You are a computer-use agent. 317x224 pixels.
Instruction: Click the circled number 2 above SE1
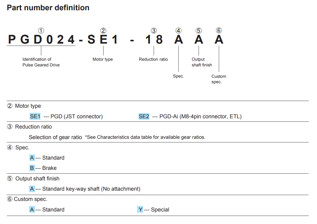point(103,31)
